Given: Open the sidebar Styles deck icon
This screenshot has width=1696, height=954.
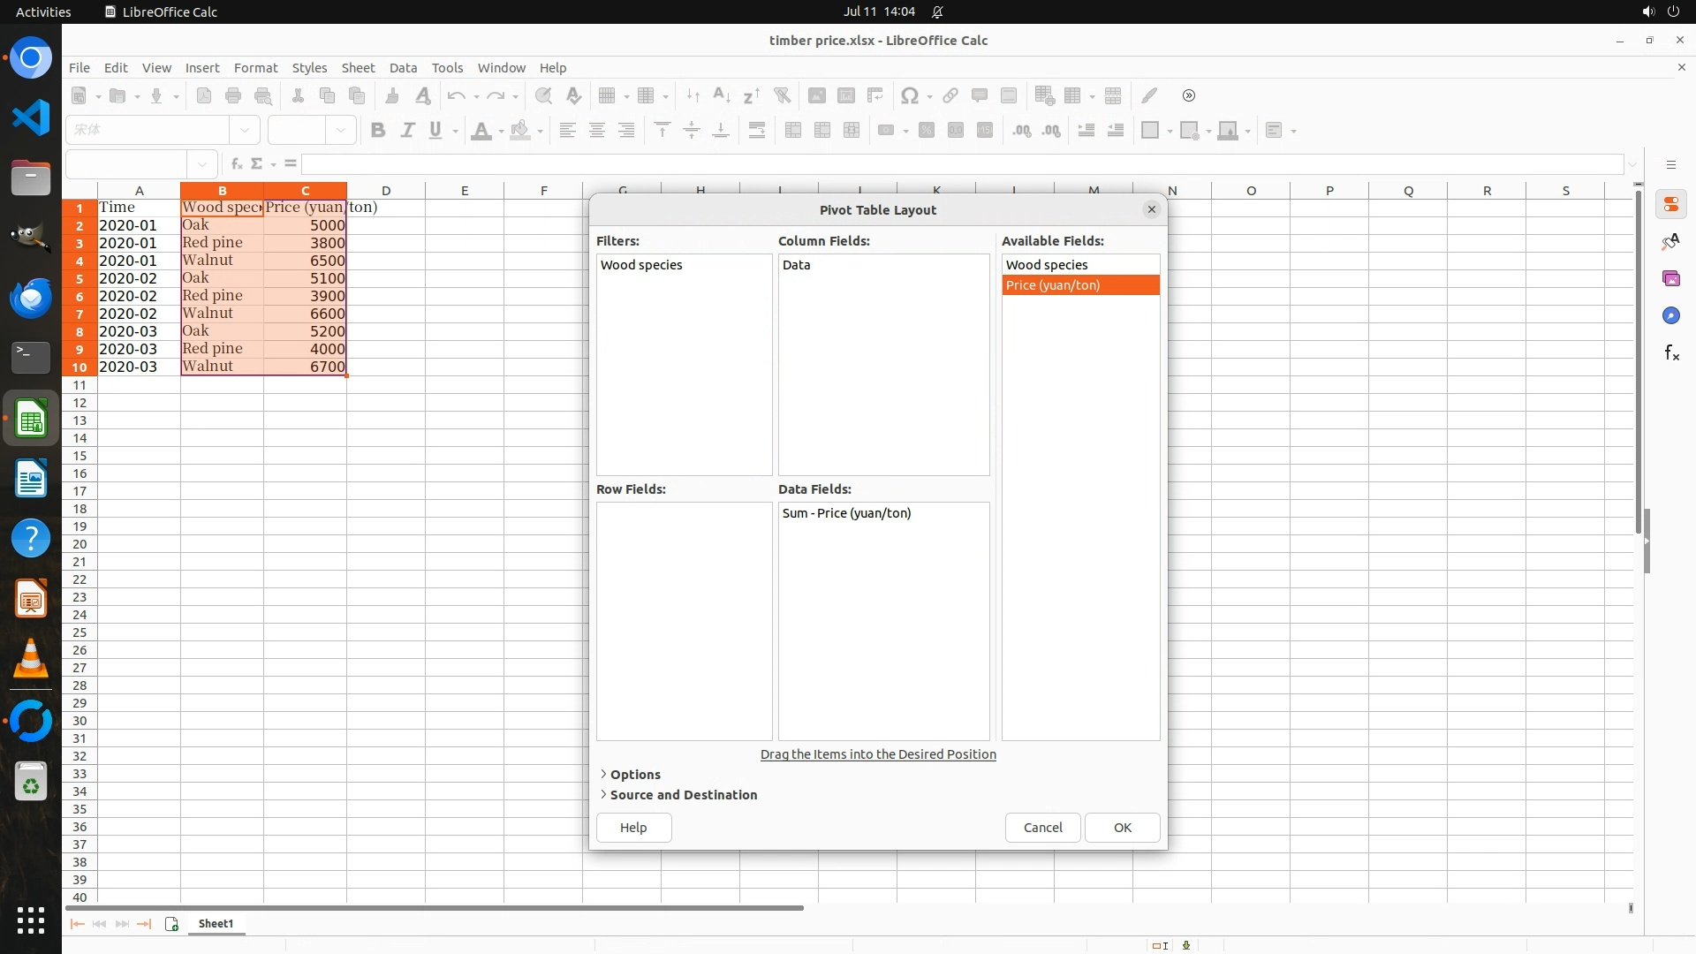Looking at the screenshot, I should pos(1670,242).
